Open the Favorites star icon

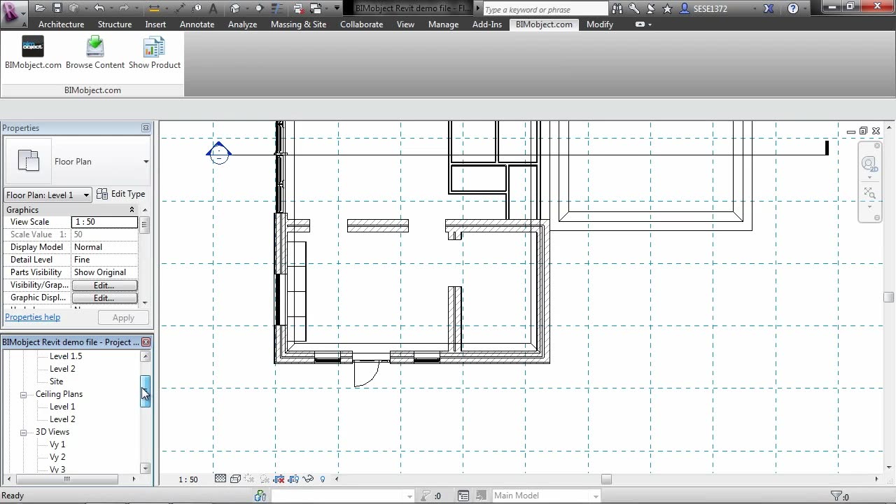tap(667, 9)
